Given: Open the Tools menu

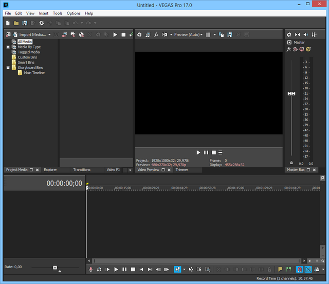Looking at the screenshot, I should point(58,13).
